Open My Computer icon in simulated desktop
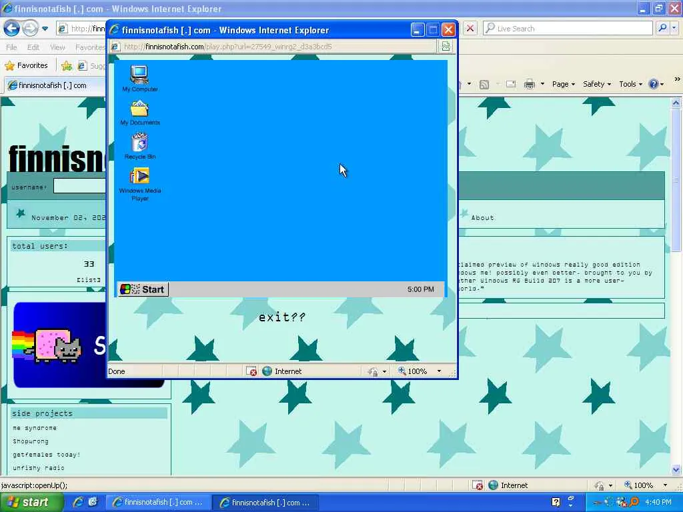The width and height of the screenshot is (683, 512). point(140,79)
